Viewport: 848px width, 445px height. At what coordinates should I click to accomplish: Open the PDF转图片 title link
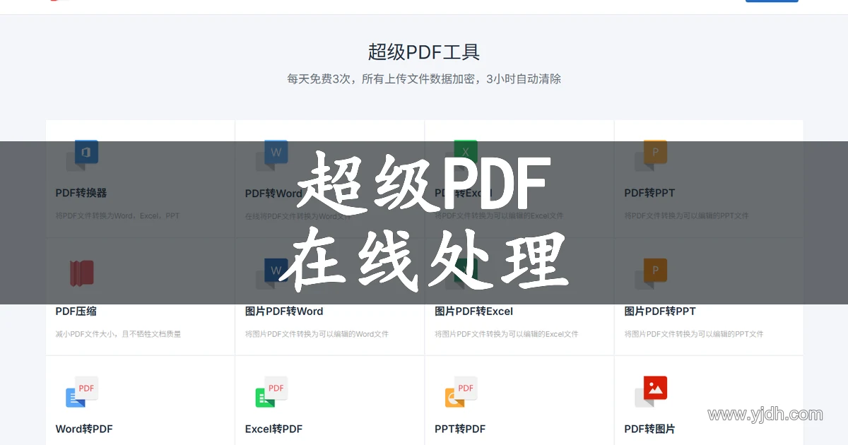[649, 429]
